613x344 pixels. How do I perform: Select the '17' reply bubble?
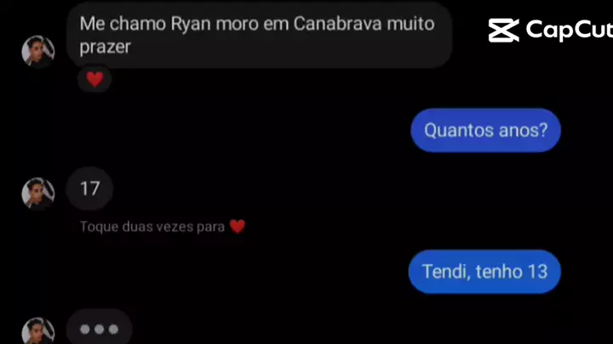tap(90, 189)
